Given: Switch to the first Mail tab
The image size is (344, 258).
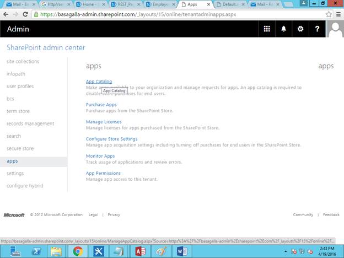Looking at the screenshot, I should 20,4.
